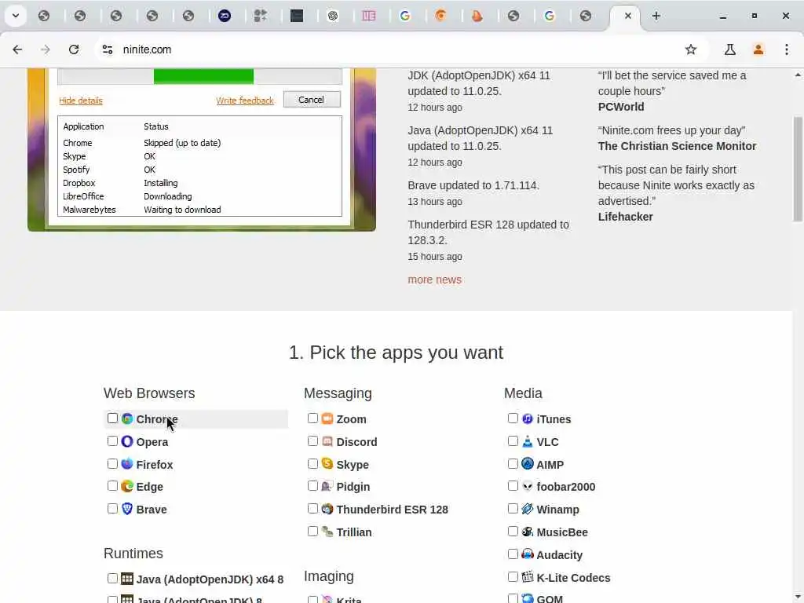Click the Write feedback link
Image resolution: width=804 pixels, height=603 pixels.
coord(245,100)
